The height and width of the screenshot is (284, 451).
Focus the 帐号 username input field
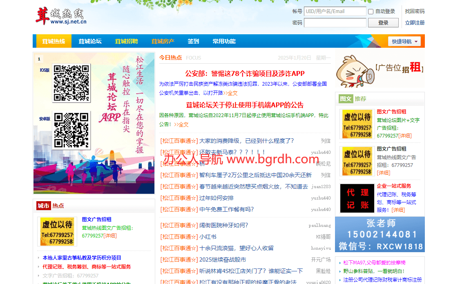[x=335, y=11]
